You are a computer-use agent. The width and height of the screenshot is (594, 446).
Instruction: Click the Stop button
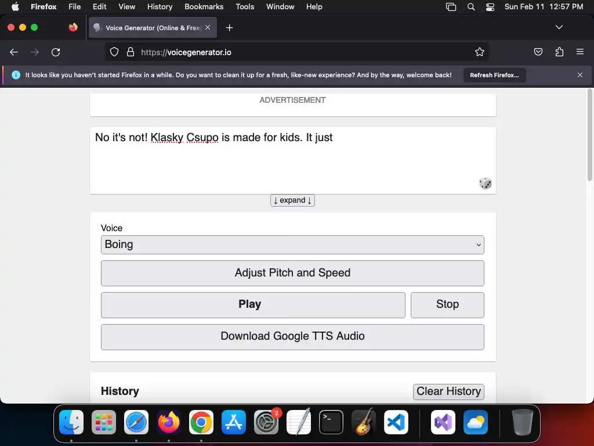(447, 305)
